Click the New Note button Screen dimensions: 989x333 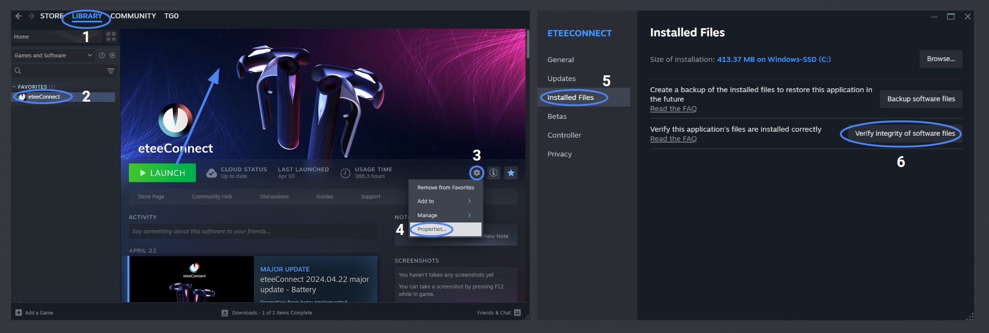[496, 236]
